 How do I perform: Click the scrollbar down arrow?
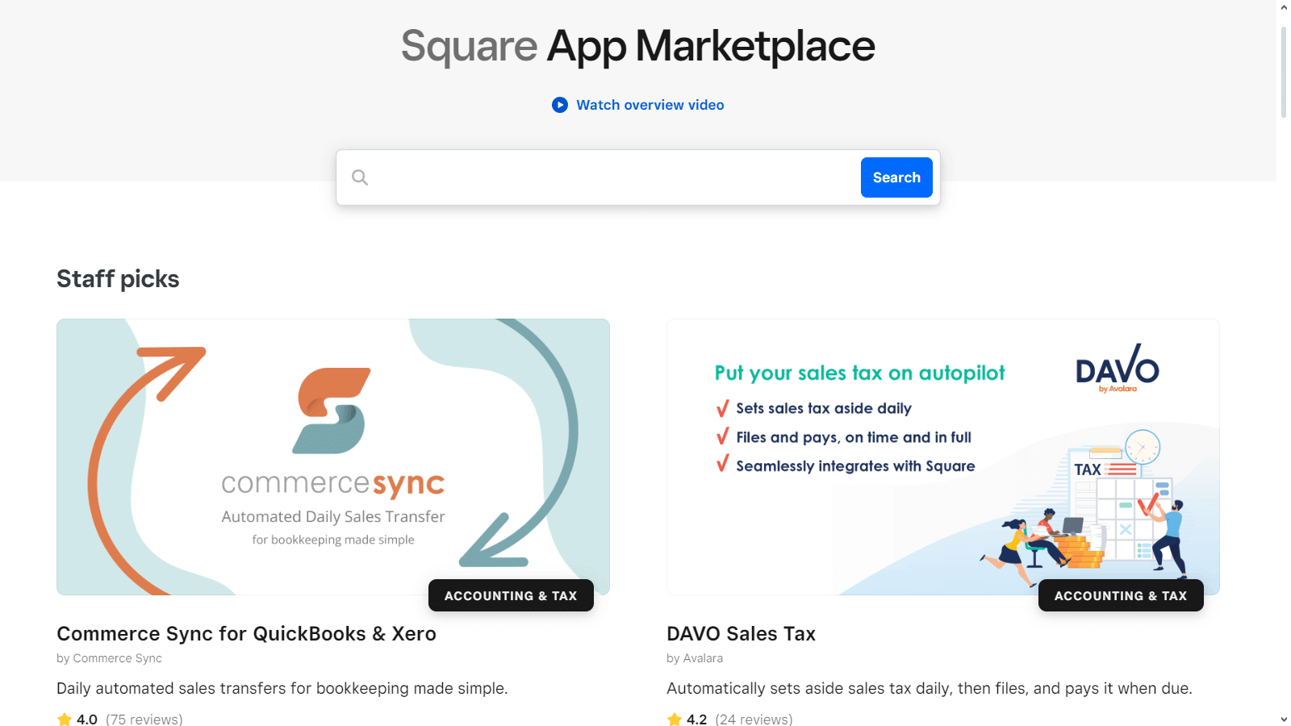[x=1284, y=719]
